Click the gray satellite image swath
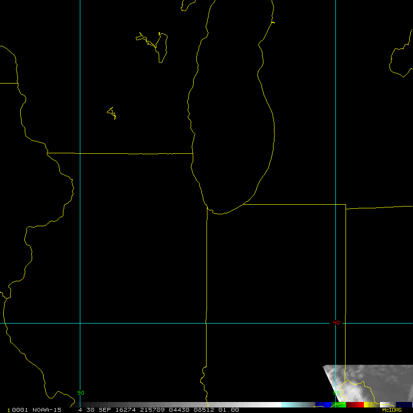The width and height of the screenshot is (413, 413). pyautogui.click(x=374, y=383)
